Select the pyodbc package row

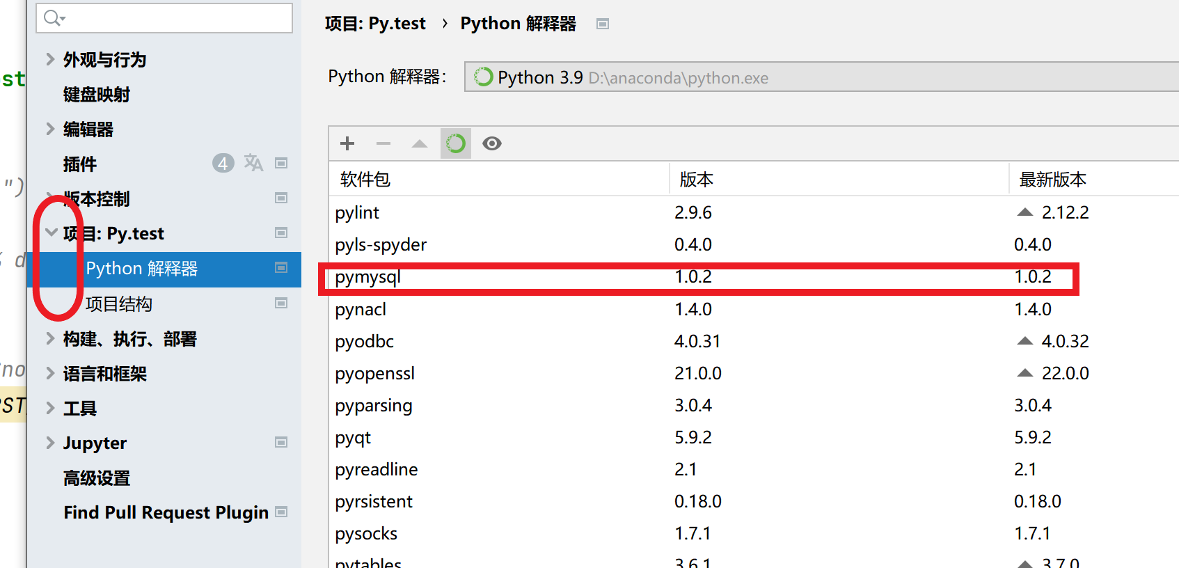(754, 341)
